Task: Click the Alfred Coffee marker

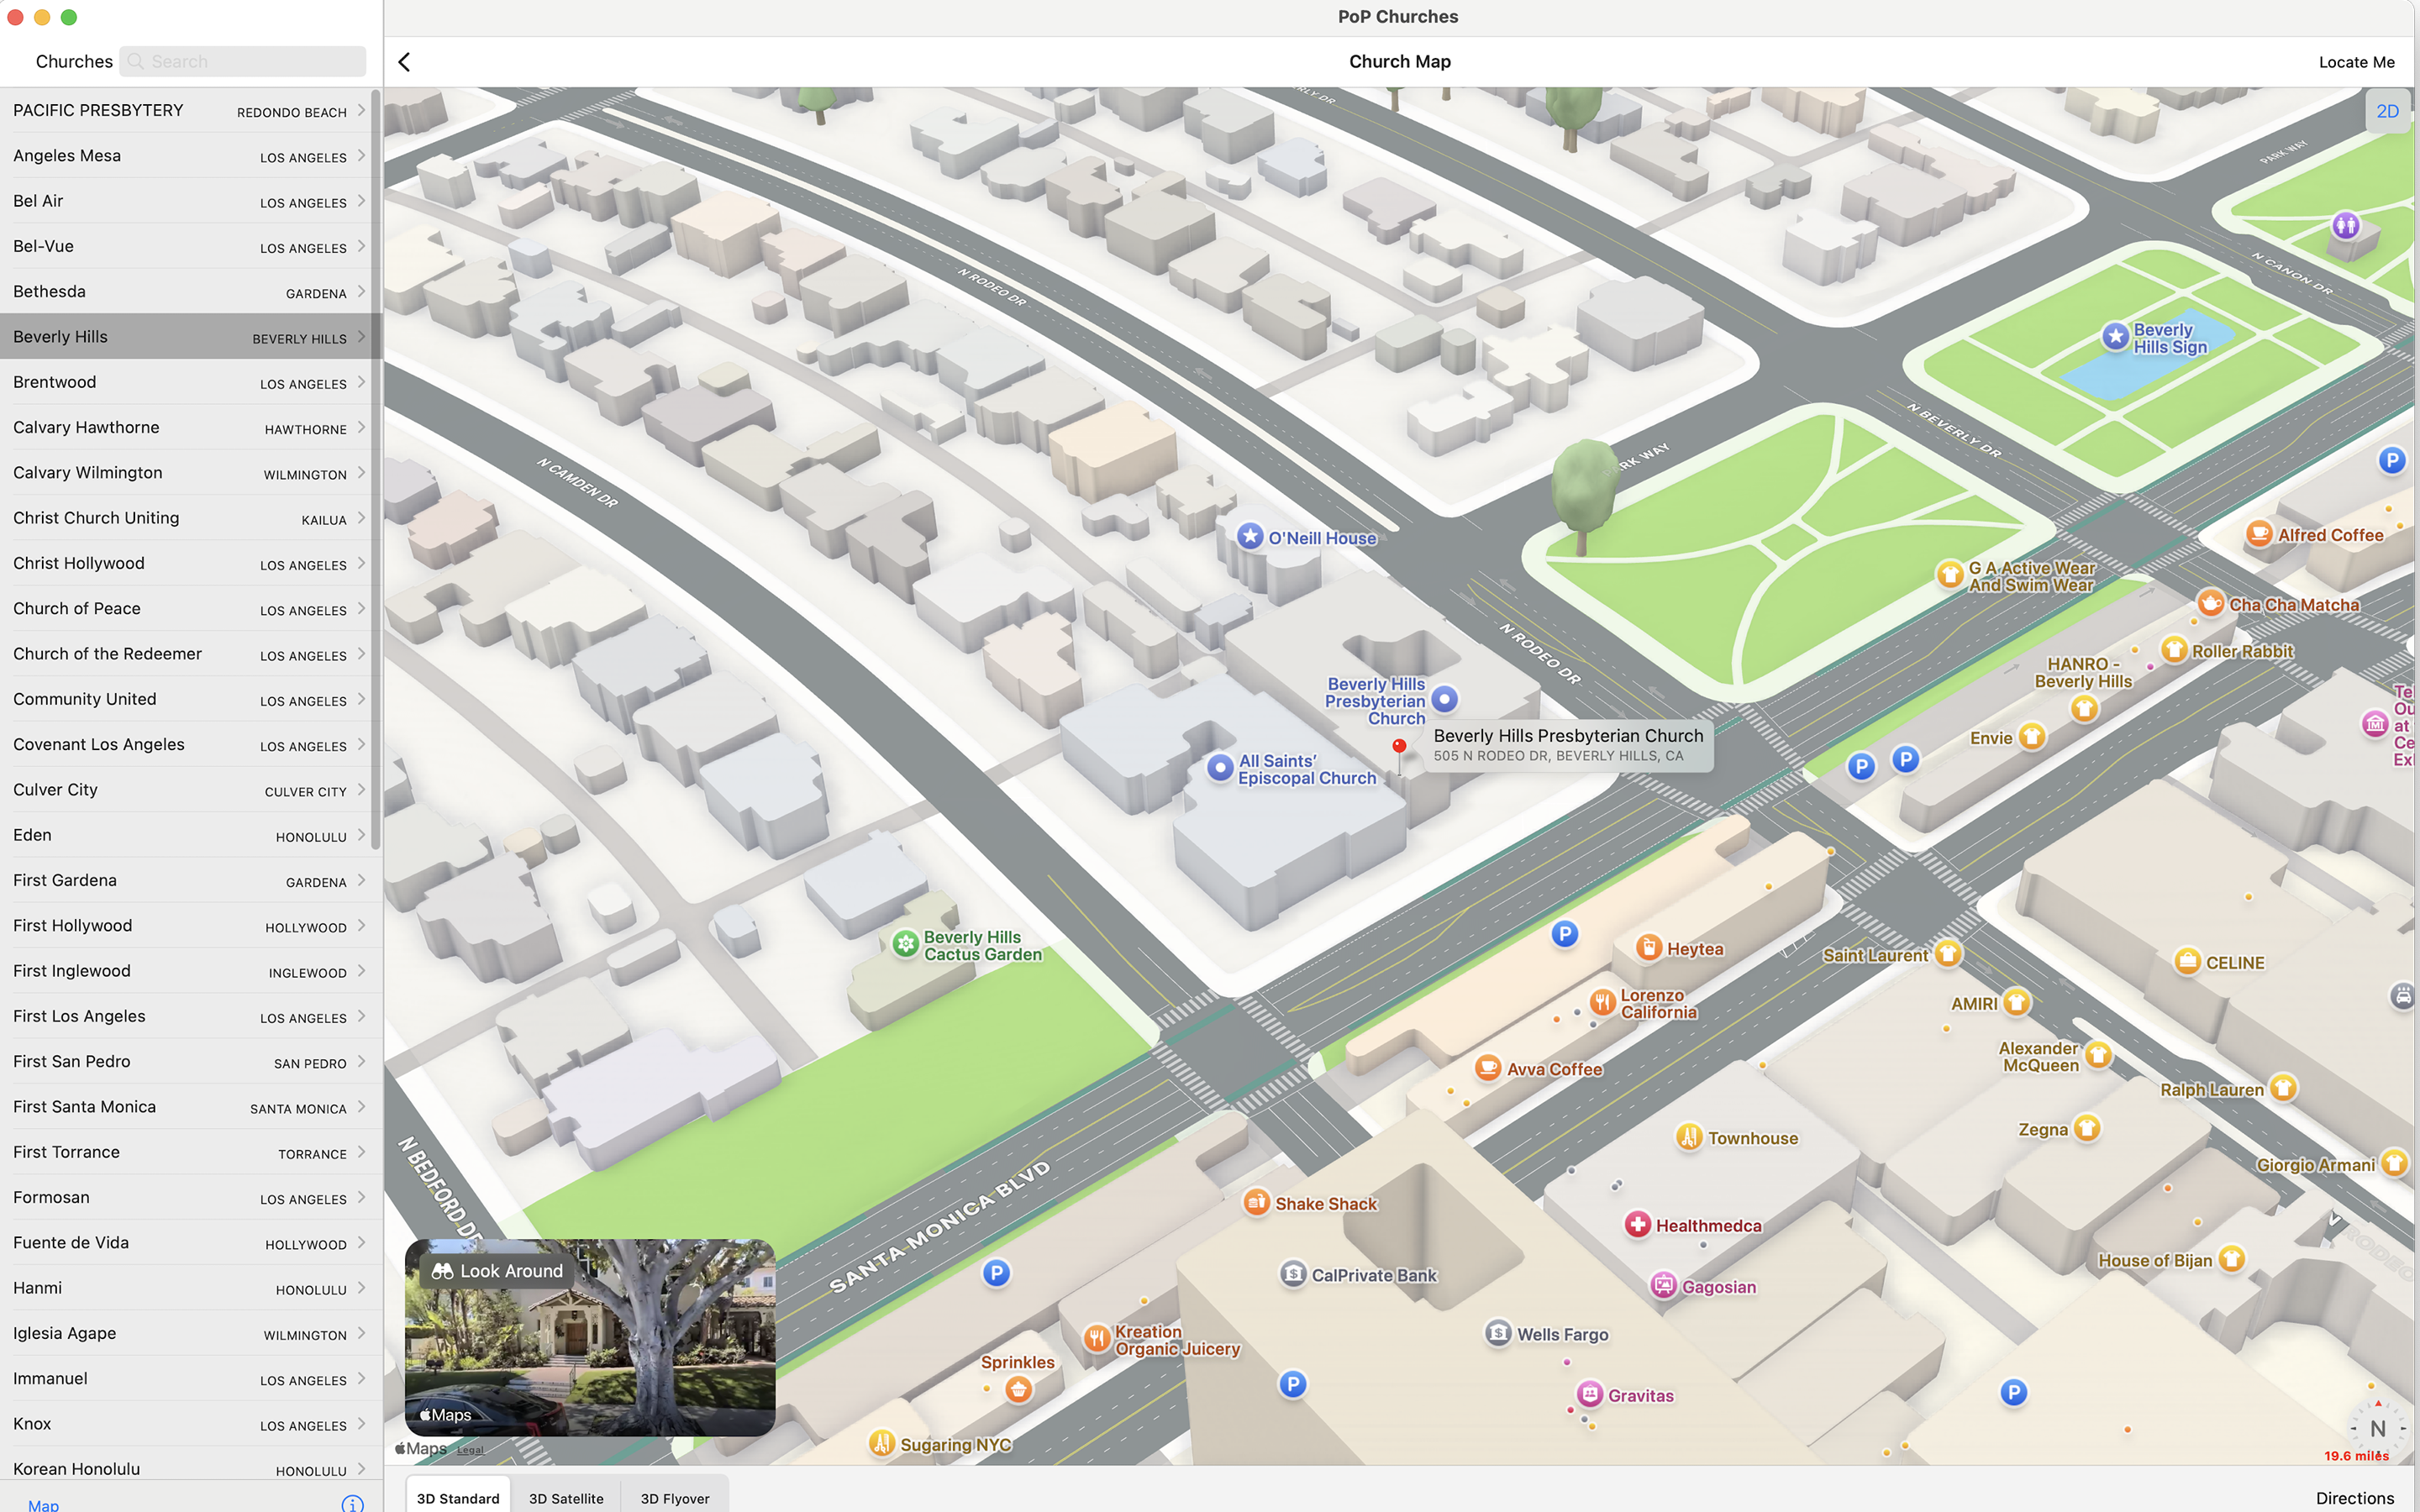Action: pos(2259,534)
